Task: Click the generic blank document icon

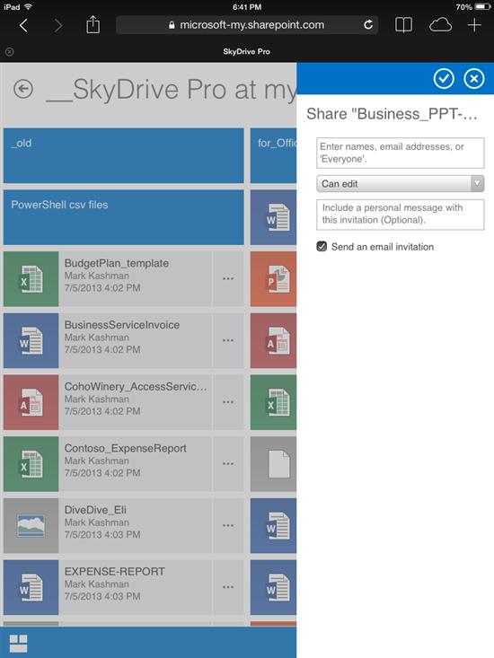Action: [x=273, y=464]
